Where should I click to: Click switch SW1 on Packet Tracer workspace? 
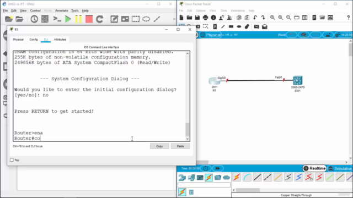(297, 80)
